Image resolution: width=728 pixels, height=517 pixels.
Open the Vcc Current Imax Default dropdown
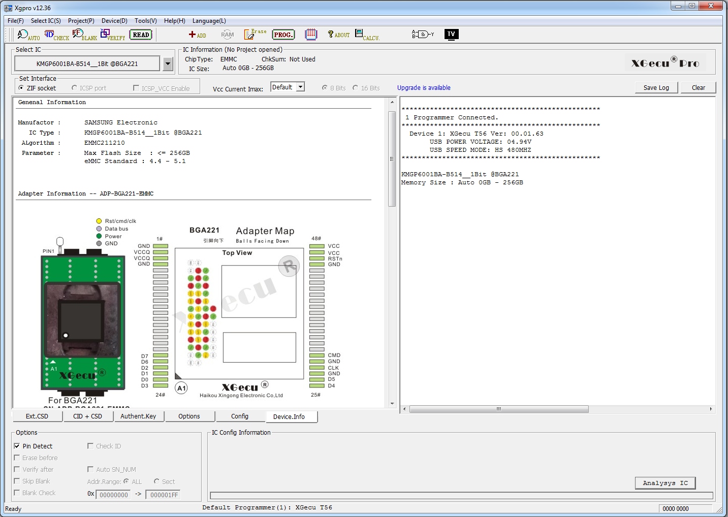point(300,87)
